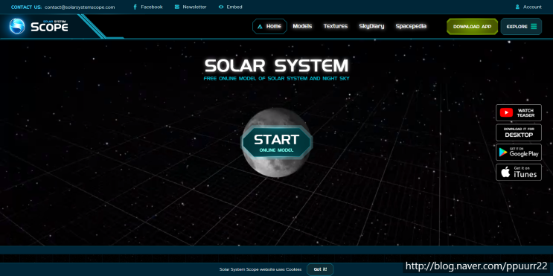Click the YouTube Watch Teaser icon
Screen dimensions: 553x276
click(506, 113)
